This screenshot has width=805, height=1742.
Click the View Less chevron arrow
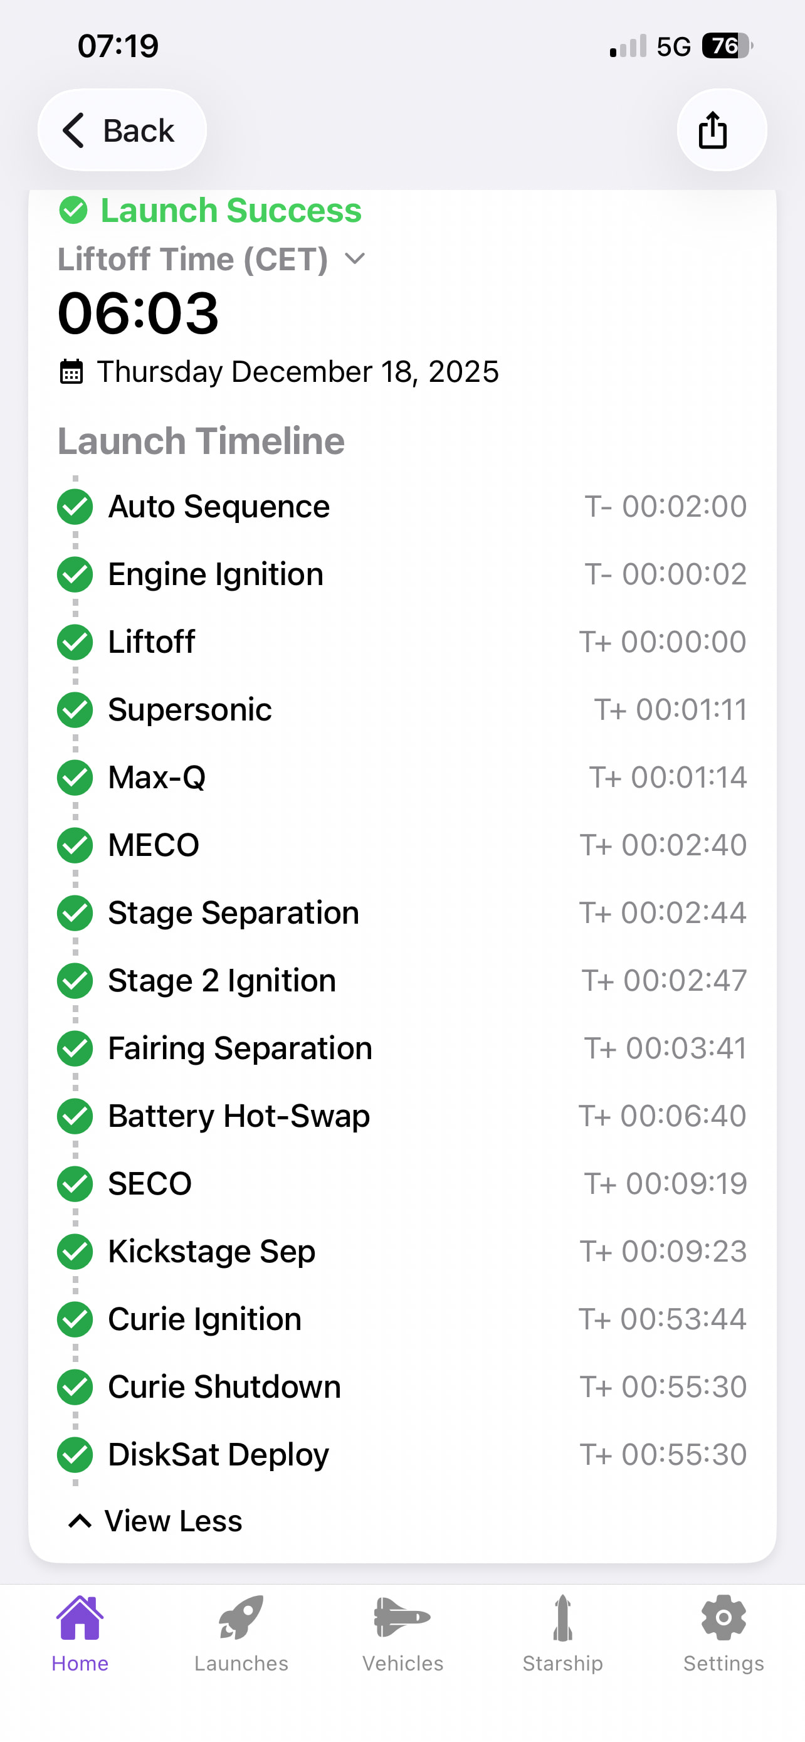pos(80,1521)
